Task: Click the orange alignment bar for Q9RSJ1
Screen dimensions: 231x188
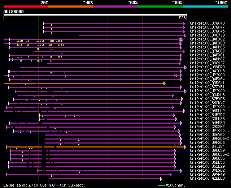Action: pos(84,84)
